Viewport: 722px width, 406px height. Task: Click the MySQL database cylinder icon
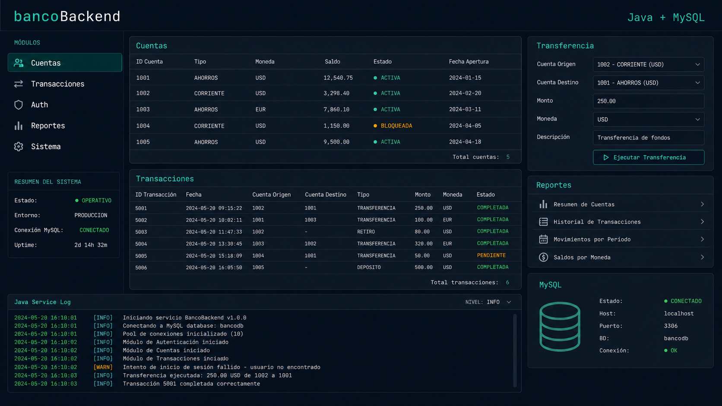click(x=560, y=326)
